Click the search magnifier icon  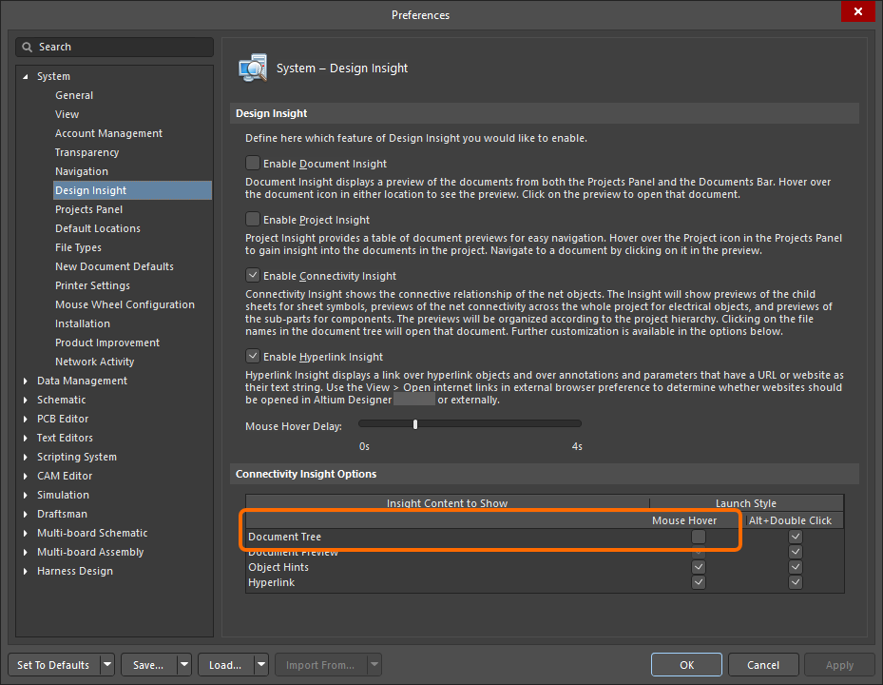click(x=27, y=47)
